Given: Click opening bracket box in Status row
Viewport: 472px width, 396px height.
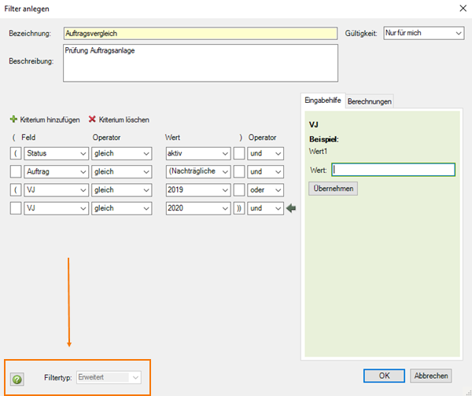Looking at the screenshot, I should tap(16, 153).
